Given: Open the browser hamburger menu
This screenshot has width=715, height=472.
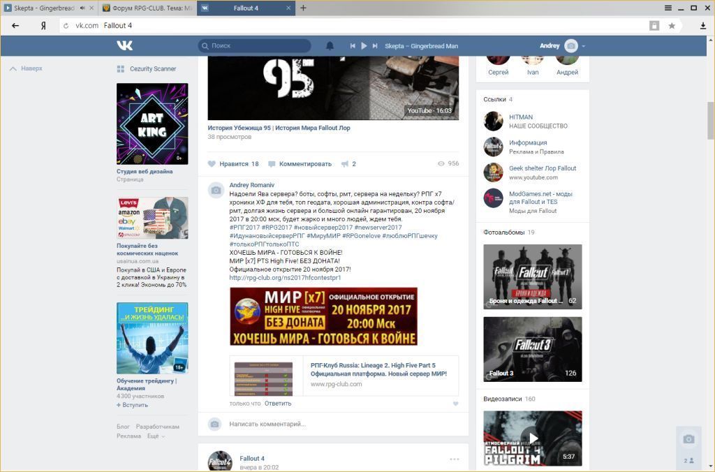Looking at the screenshot, I should (x=668, y=8).
